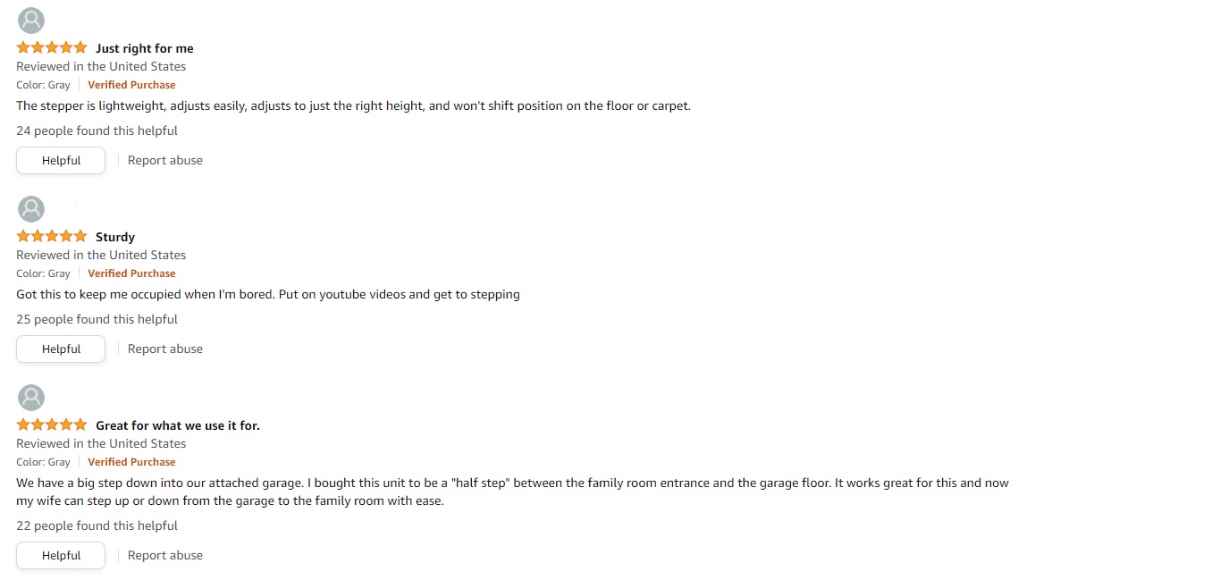
Task: Open the profile avatar of the Sturdy reviewer
Action: pyautogui.click(x=31, y=209)
